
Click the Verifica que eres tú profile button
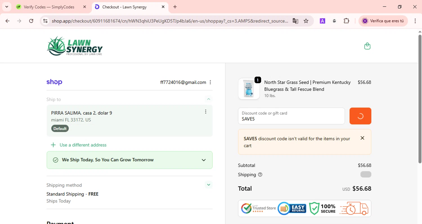coord(383,21)
